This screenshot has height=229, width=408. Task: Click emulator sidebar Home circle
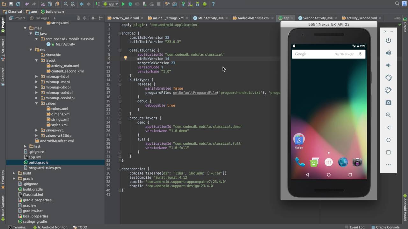pos(388,140)
